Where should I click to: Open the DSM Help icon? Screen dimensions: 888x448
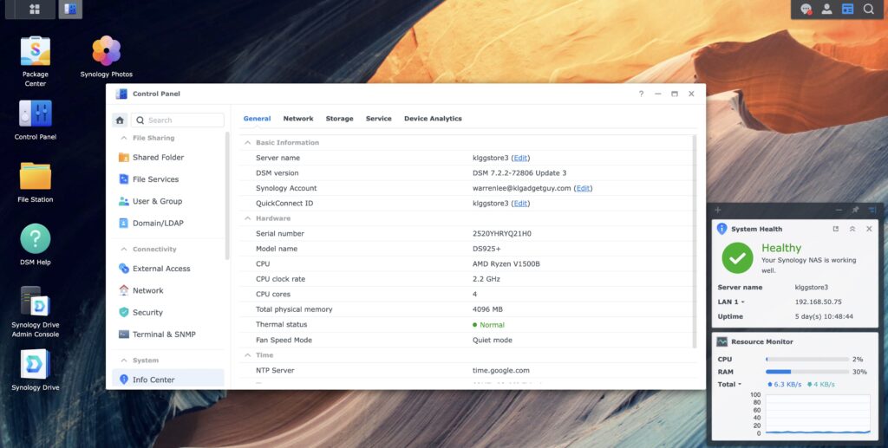[x=35, y=239]
